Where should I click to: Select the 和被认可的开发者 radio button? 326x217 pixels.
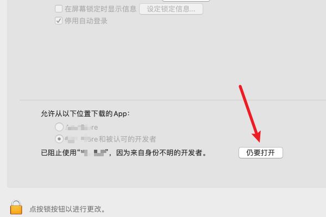(59, 139)
